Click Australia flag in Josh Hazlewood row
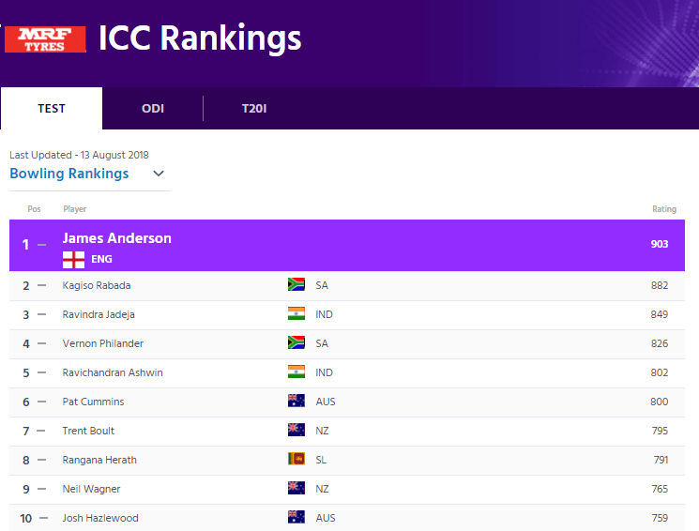The height and width of the screenshot is (531, 699). click(296, 518)
